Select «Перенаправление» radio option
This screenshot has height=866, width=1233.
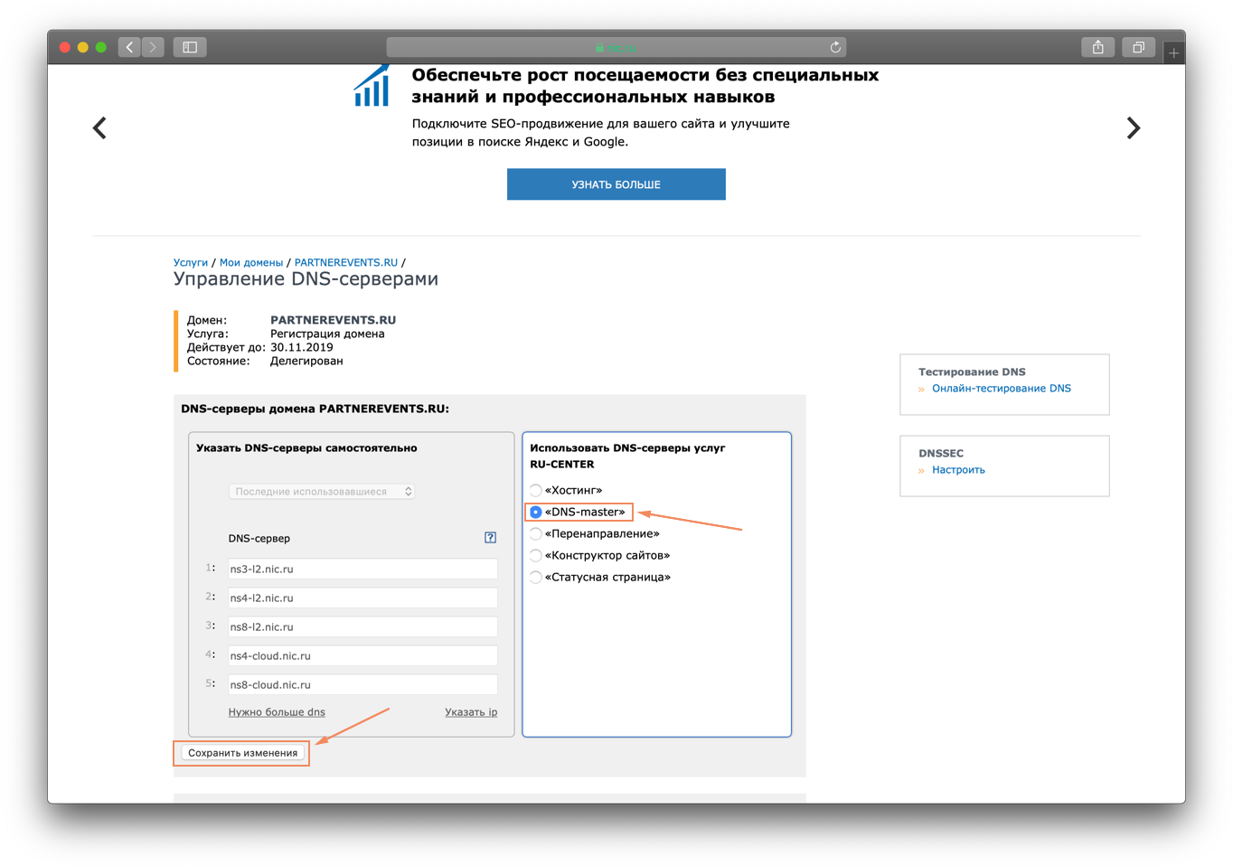pyautogui.click(x=536, y=533)
